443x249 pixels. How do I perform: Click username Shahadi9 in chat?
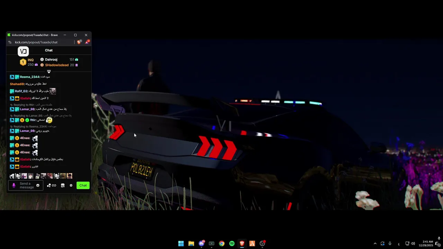(17, 84)
